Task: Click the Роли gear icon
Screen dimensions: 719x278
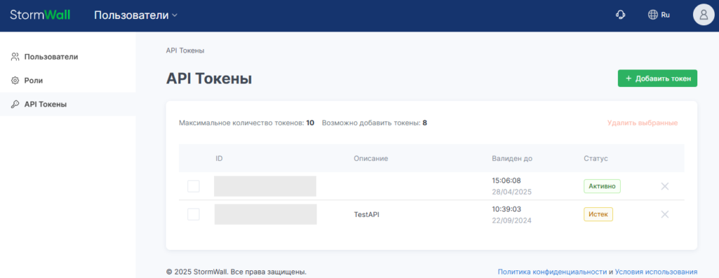Action: (15, 81)
